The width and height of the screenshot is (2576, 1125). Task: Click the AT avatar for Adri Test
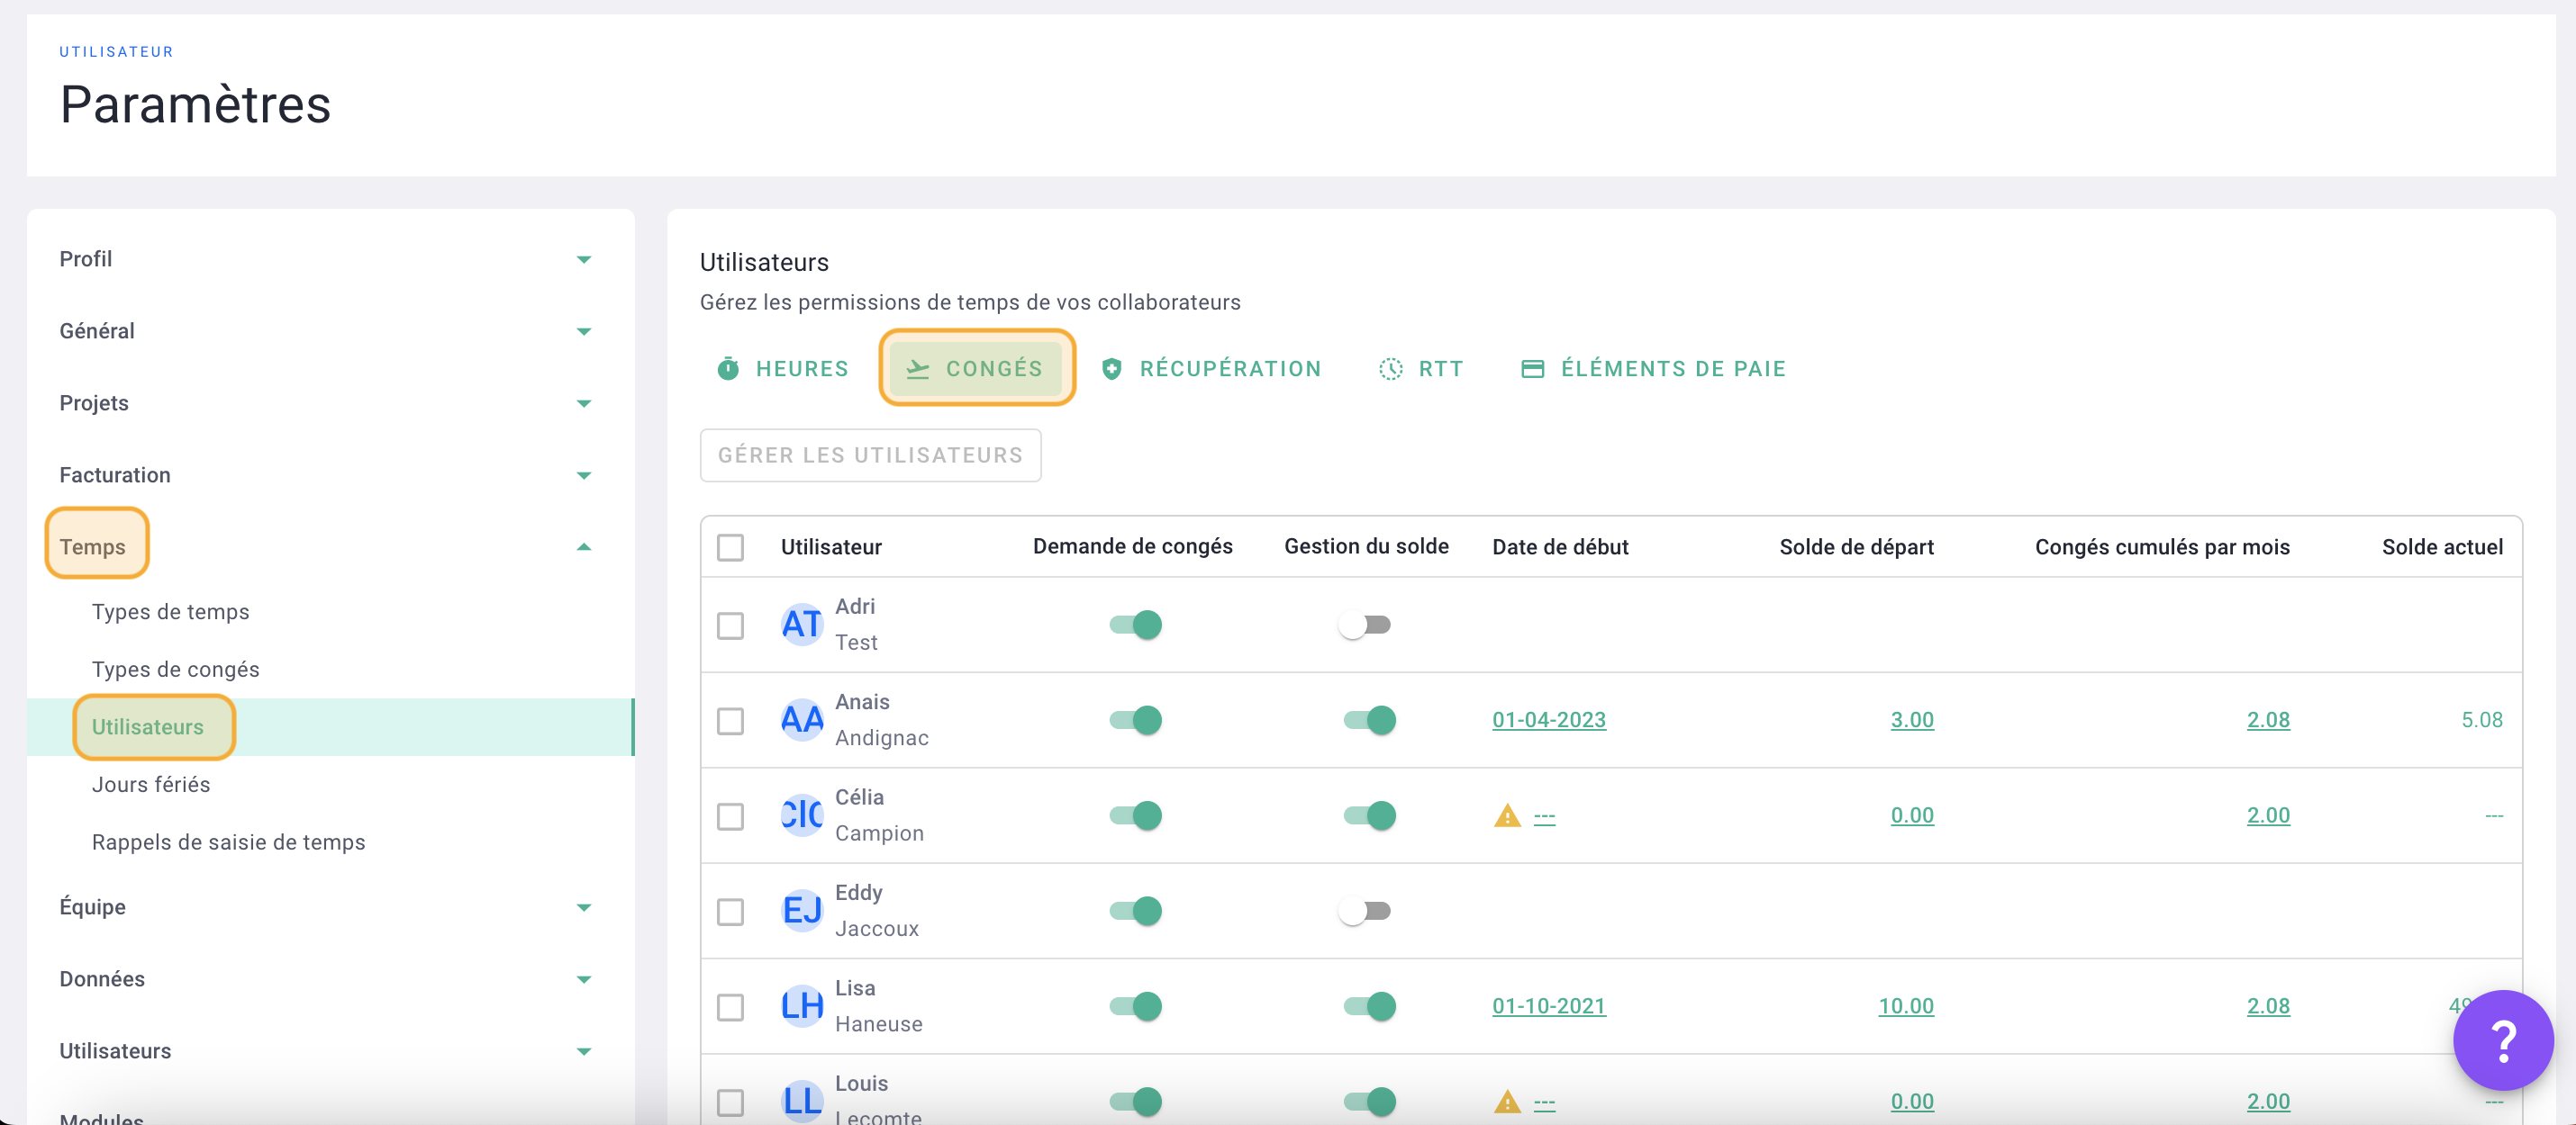coord(802,625)
